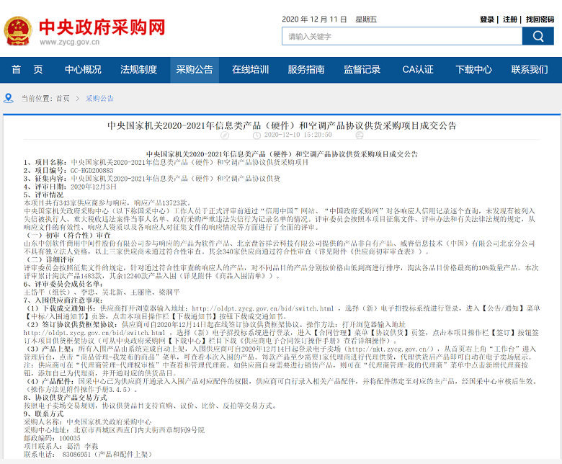
Task: Open the 监督记录 navigation menu
Action: 362,70
